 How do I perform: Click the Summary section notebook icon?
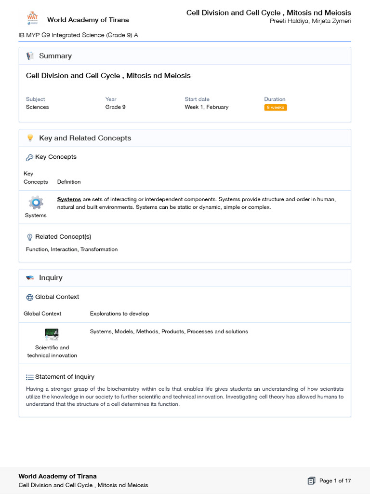30,56
